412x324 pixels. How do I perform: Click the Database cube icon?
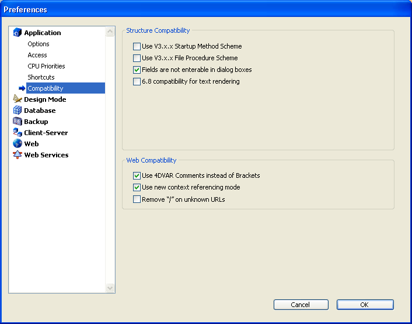pyautogui.click(x=17, y=111)
